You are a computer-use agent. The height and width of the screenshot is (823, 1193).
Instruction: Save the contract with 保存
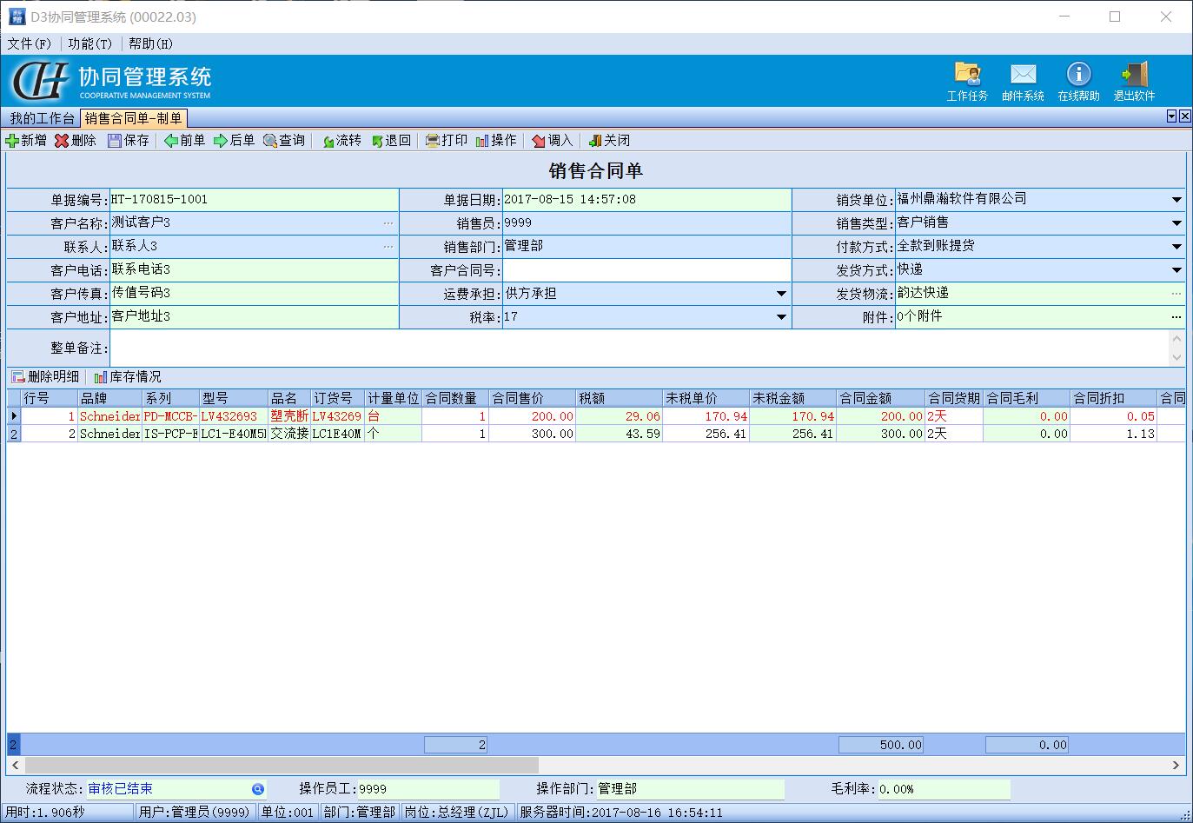click(x=129, y=140)
